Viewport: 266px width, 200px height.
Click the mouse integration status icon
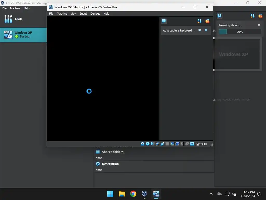[x=187, y=144]
